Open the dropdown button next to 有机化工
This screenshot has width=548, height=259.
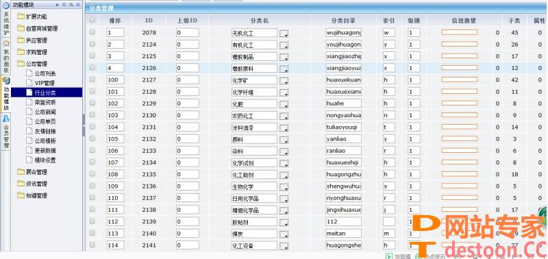click(284, 46)
